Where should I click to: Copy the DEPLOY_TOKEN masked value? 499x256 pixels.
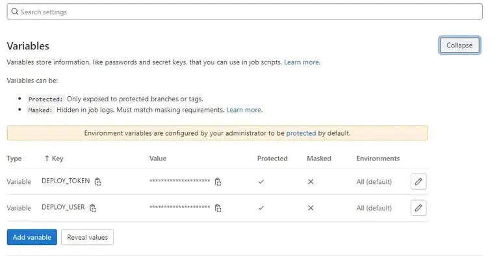click(x=218, y=181)
